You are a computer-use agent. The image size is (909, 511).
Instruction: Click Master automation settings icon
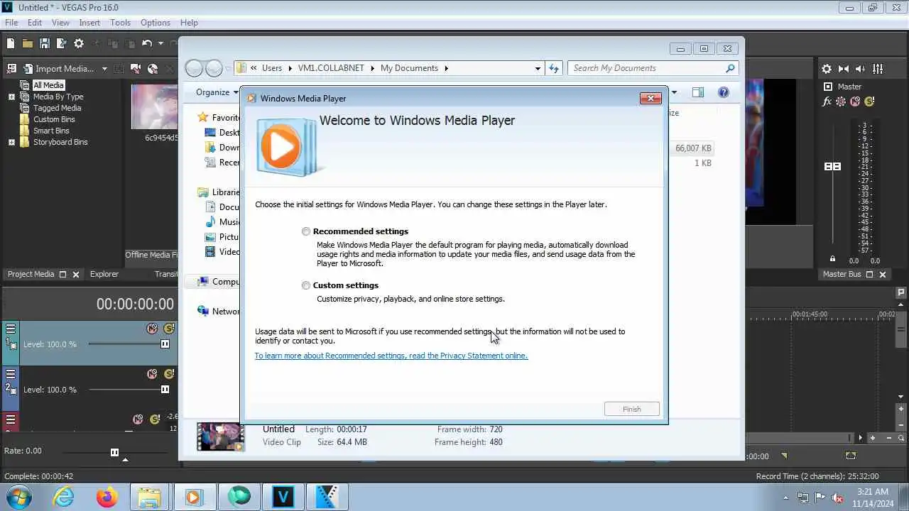click(x=841, y=101)
